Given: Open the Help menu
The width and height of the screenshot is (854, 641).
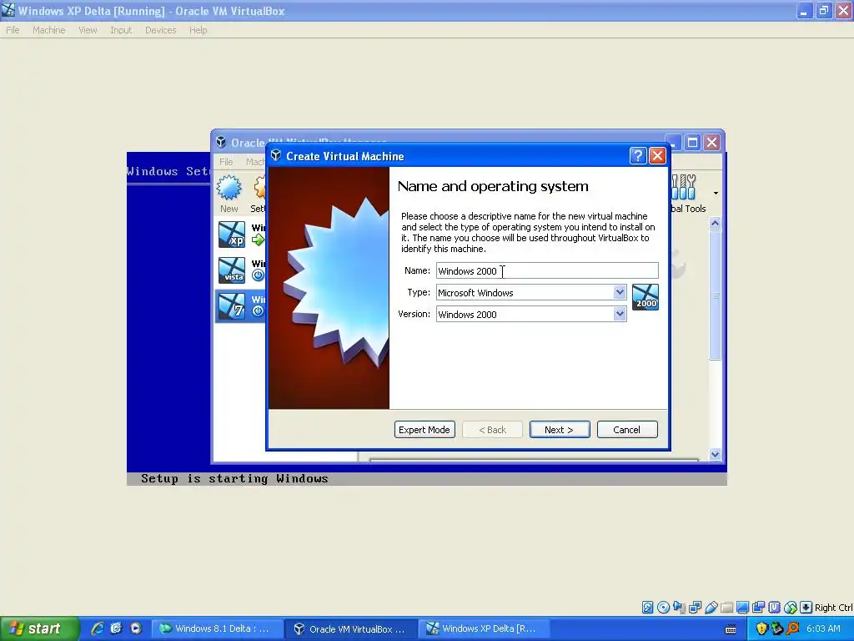Looking at the screenshot, I should [x=198, y=30].
